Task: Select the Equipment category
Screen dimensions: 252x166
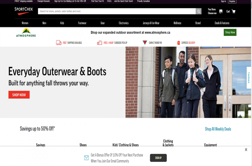Action: point(210,145)
